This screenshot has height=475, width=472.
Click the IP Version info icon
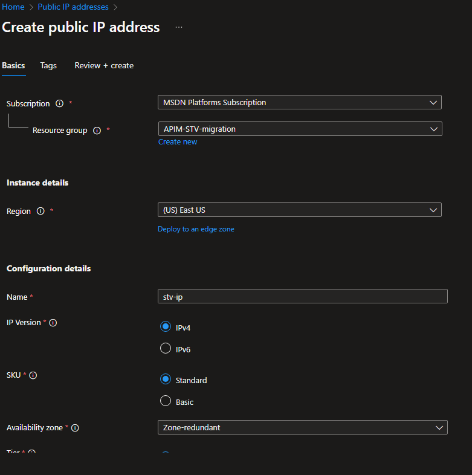point(53,323)
